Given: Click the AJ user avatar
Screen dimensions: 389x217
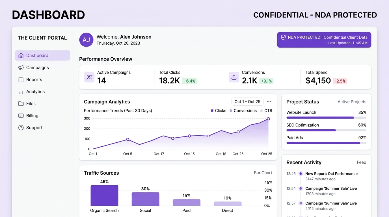Looking at the screenshot, I should pos(86,40).
